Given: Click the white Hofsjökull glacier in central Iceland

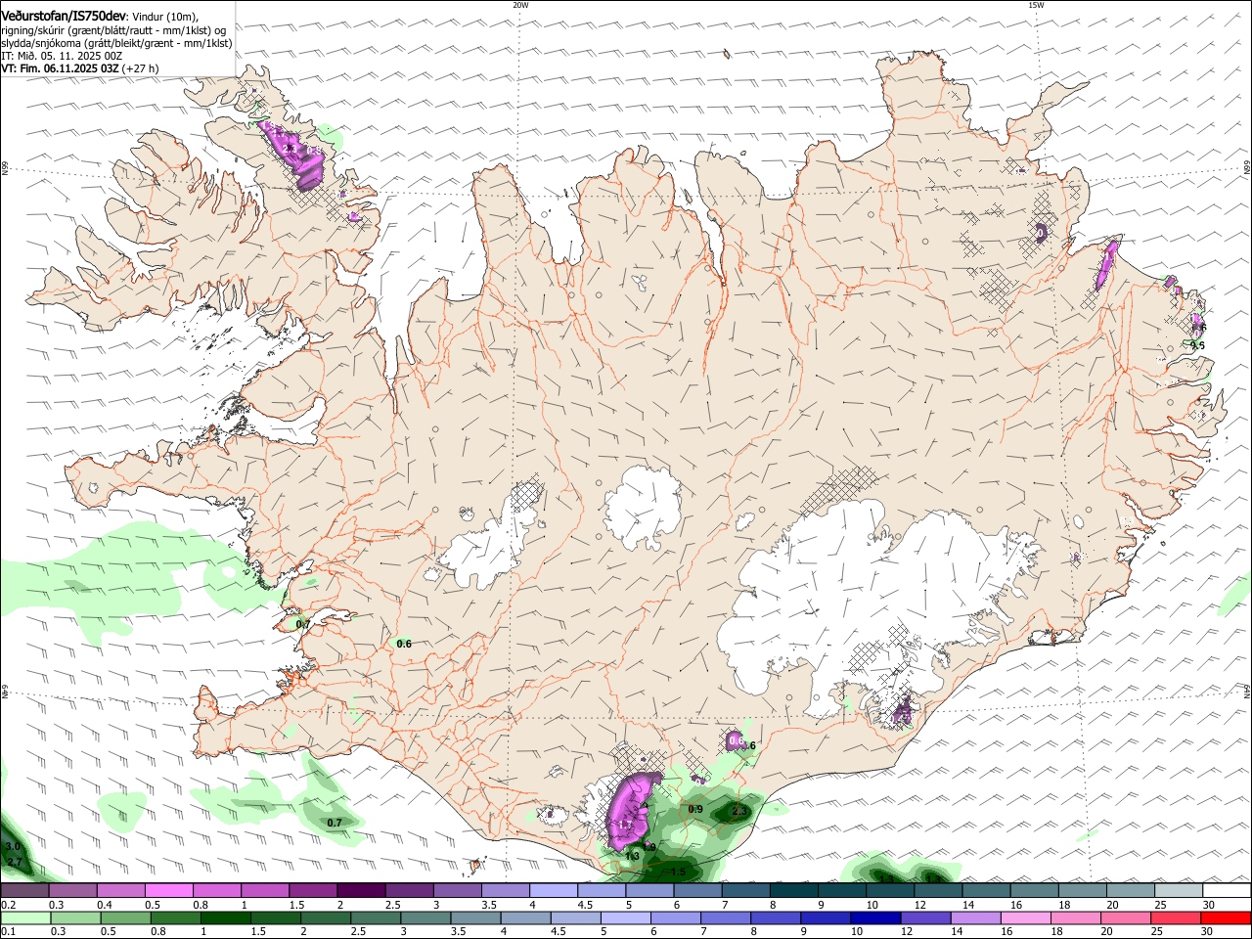Looking at the screenshot, I should (643, 507).
